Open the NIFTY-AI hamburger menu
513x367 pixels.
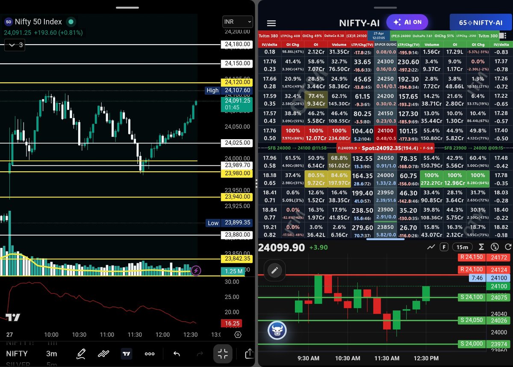271,24
